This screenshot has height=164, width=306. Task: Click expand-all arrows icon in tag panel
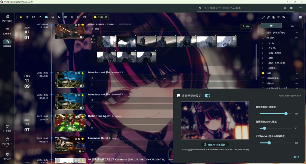pyautogui.click(x=263, y=17)
